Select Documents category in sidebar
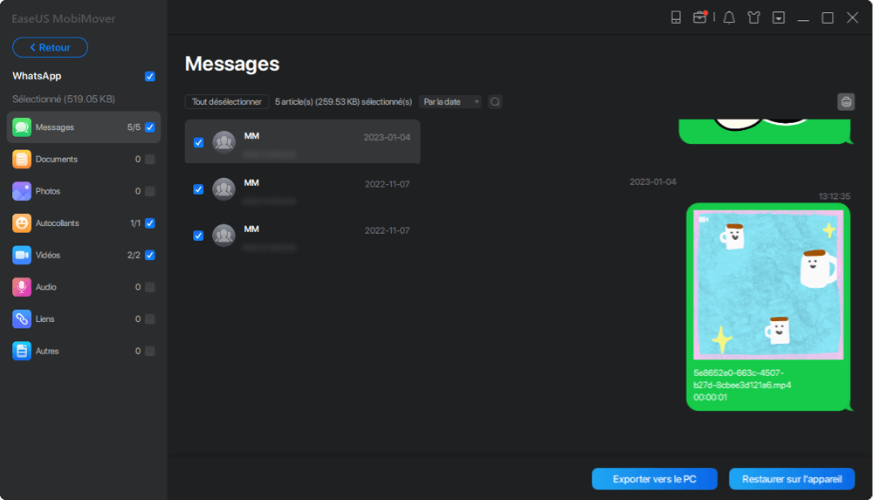The image size is (873, 500). coord(84,159)
